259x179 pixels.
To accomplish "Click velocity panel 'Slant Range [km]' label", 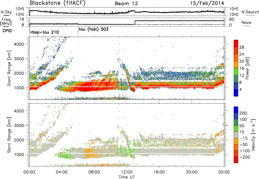I will click(9, 135).
